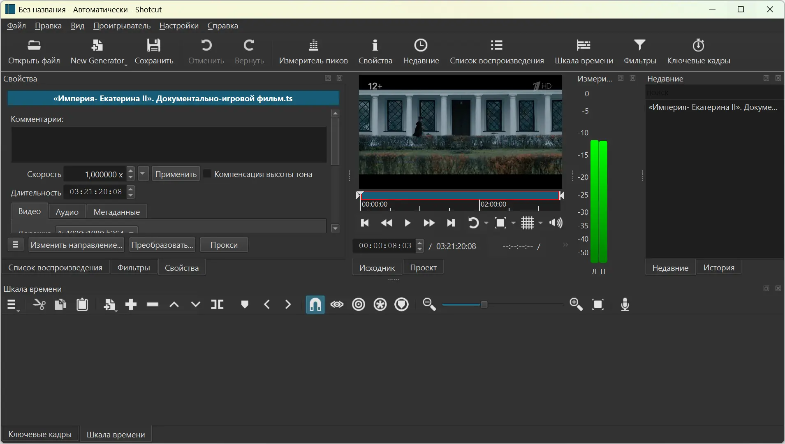Click the create marker icon
Image resolution: width=785 pixels, height=444 pixels.
[x=245, y=305]
